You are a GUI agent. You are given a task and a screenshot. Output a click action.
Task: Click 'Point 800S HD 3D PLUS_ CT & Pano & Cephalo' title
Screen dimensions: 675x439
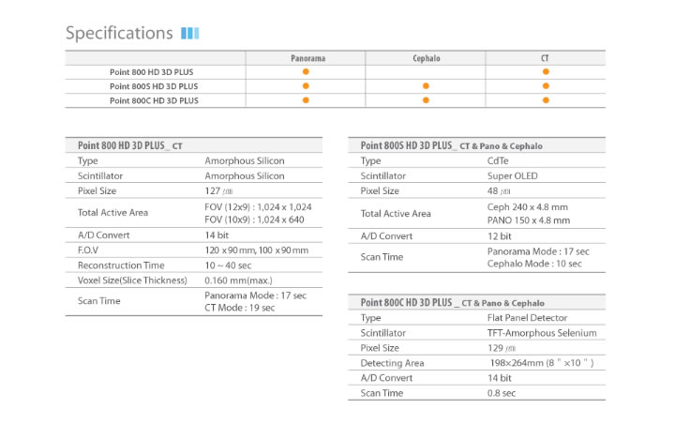pos(451,145)
